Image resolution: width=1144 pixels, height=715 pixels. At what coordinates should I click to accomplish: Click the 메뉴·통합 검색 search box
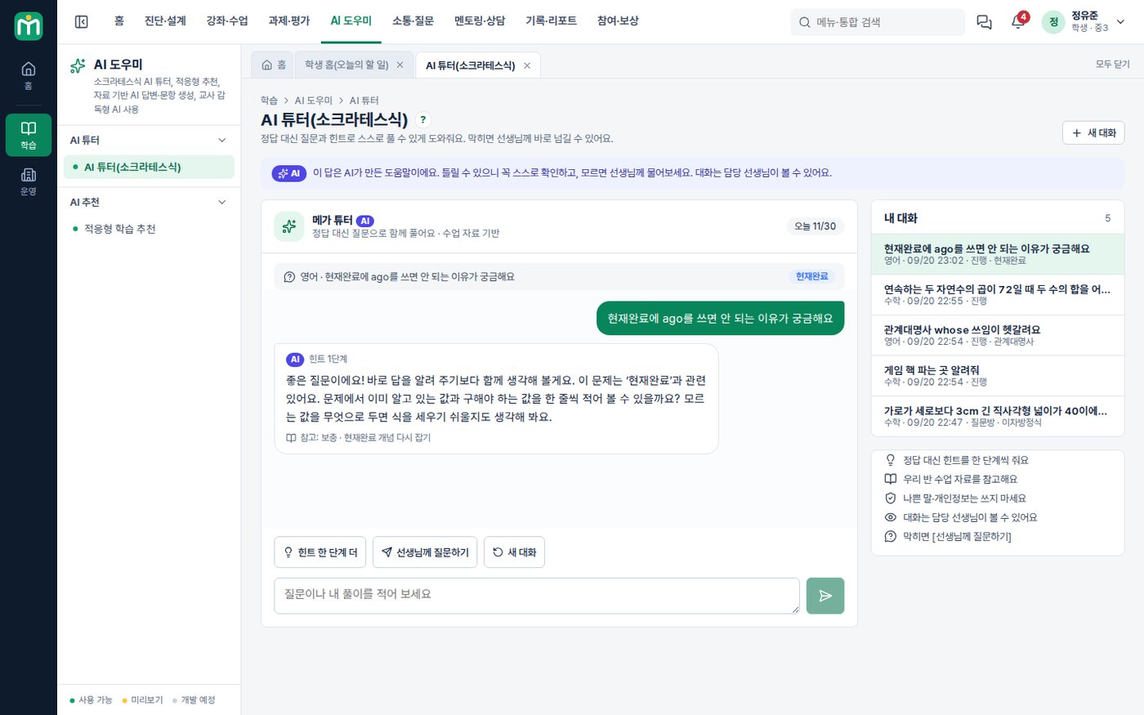878,22
